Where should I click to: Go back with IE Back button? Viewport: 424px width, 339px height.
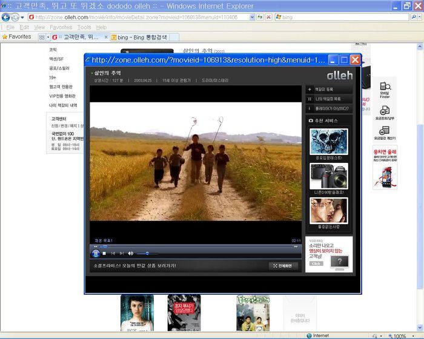(x=5, y=17)
